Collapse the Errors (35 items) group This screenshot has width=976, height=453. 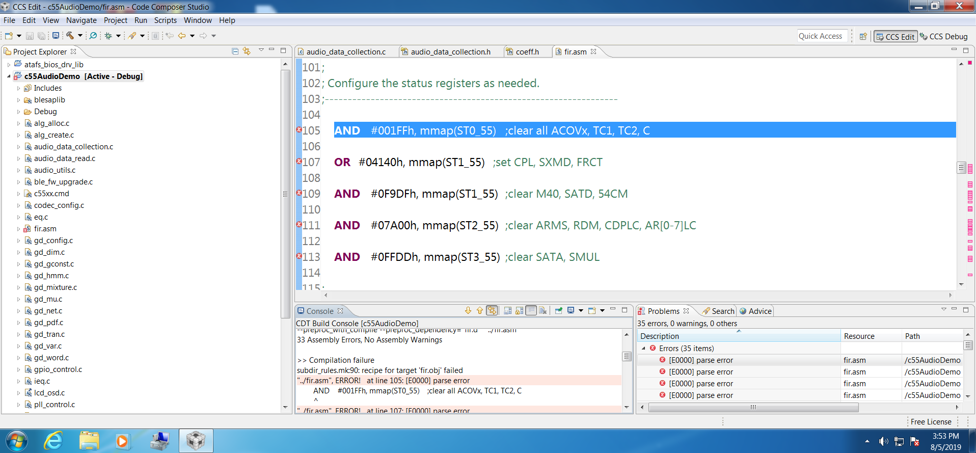point(643,349)
